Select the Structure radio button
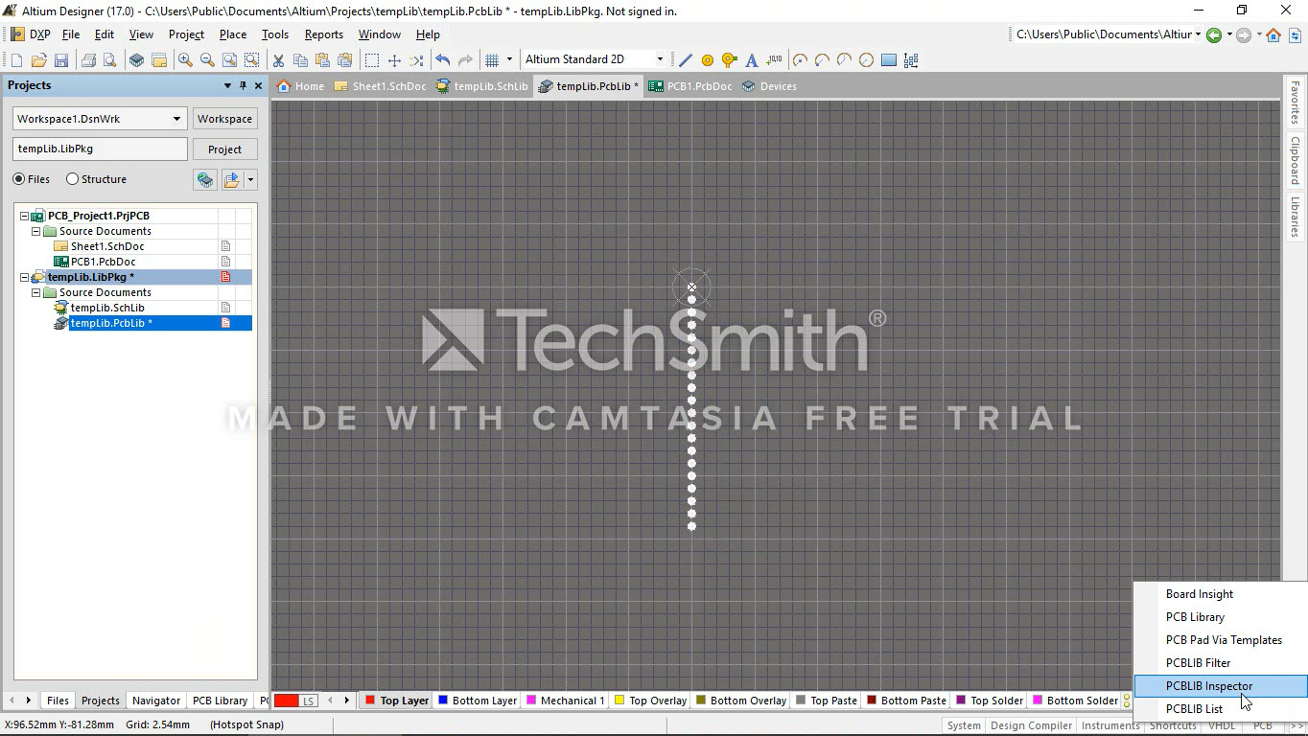Screen dimensions: 1308x736 73,179
